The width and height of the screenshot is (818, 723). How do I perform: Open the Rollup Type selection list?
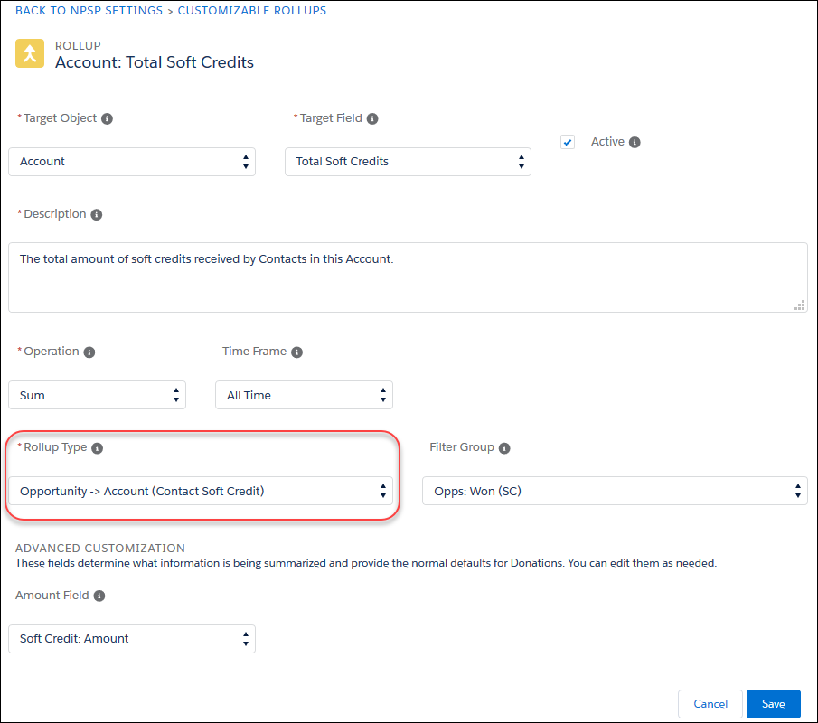[201, 491]
